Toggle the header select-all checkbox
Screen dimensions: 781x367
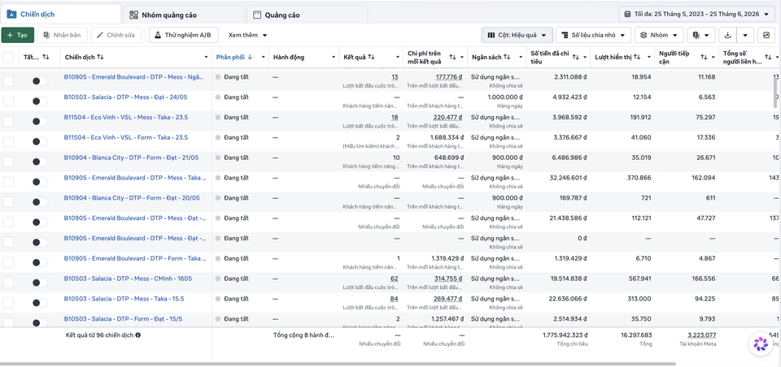pyautogui.click(x=8, y=57)
